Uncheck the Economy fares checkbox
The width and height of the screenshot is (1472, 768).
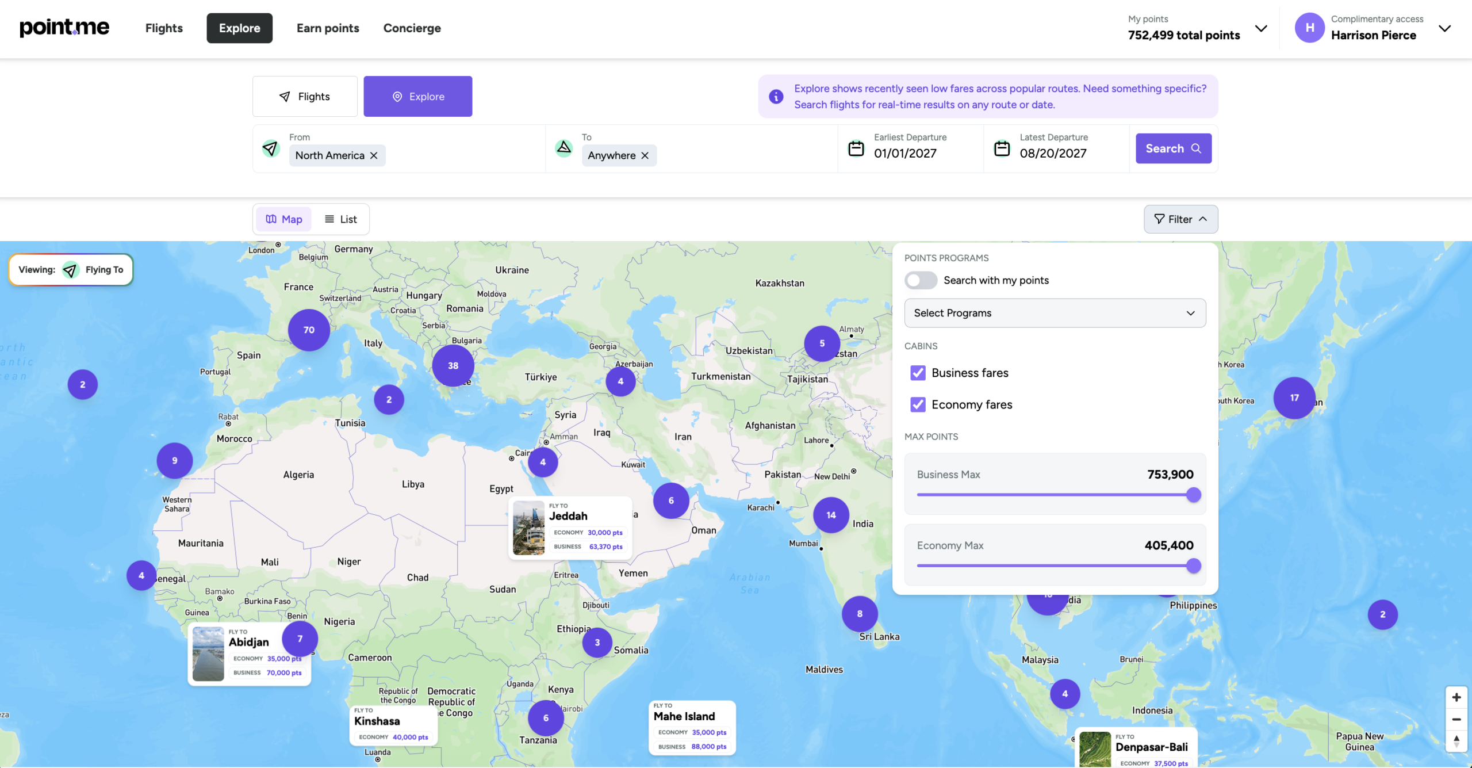[x=918, y=404]
